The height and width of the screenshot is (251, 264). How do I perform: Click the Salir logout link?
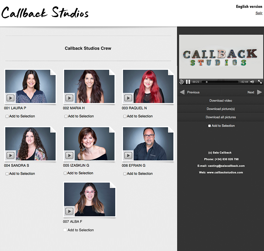click(x=259, y=13)
